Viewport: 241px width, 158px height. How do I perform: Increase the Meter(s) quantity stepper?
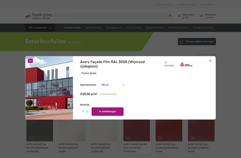click(x=87, y=111)
